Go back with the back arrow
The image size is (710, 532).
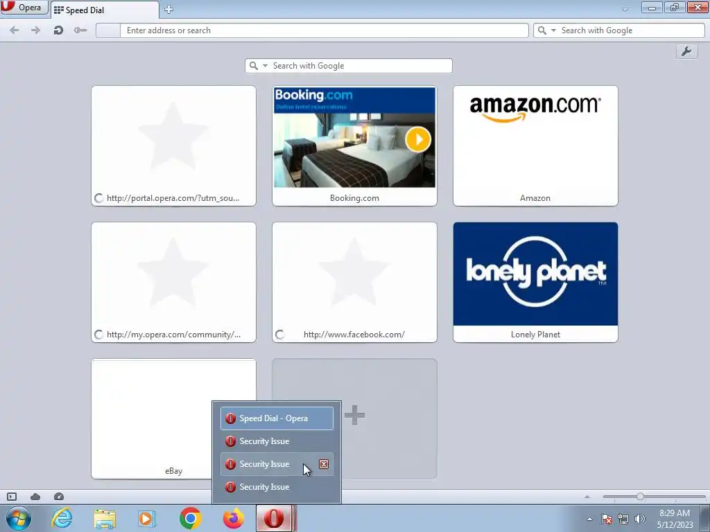click(x=15, y=30)
